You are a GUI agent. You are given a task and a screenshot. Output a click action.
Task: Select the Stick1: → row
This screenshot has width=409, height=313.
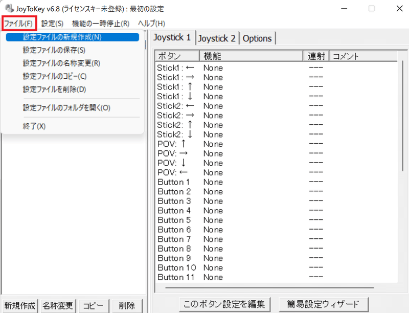coord(277,77)
